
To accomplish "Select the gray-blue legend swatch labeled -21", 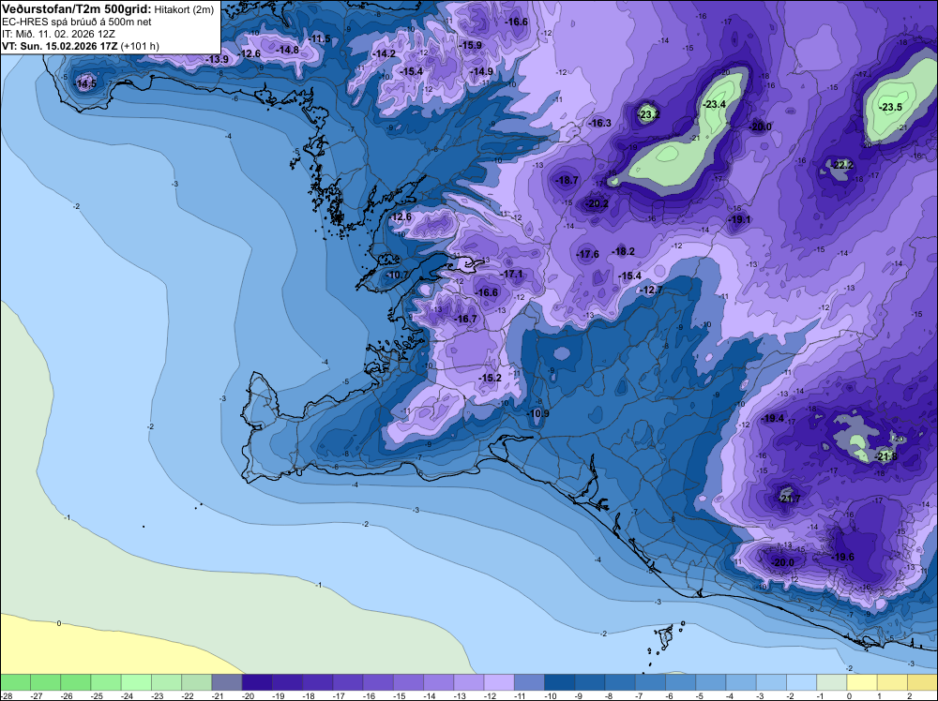I will tap(227, 682).
